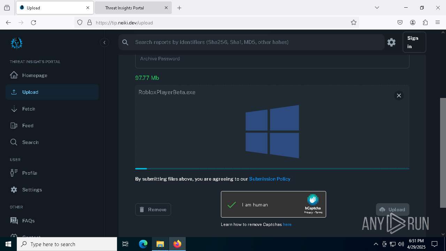Click the tracking protection shield icon
This screenshot has width=446, height=251.
(x=80, y=23)
